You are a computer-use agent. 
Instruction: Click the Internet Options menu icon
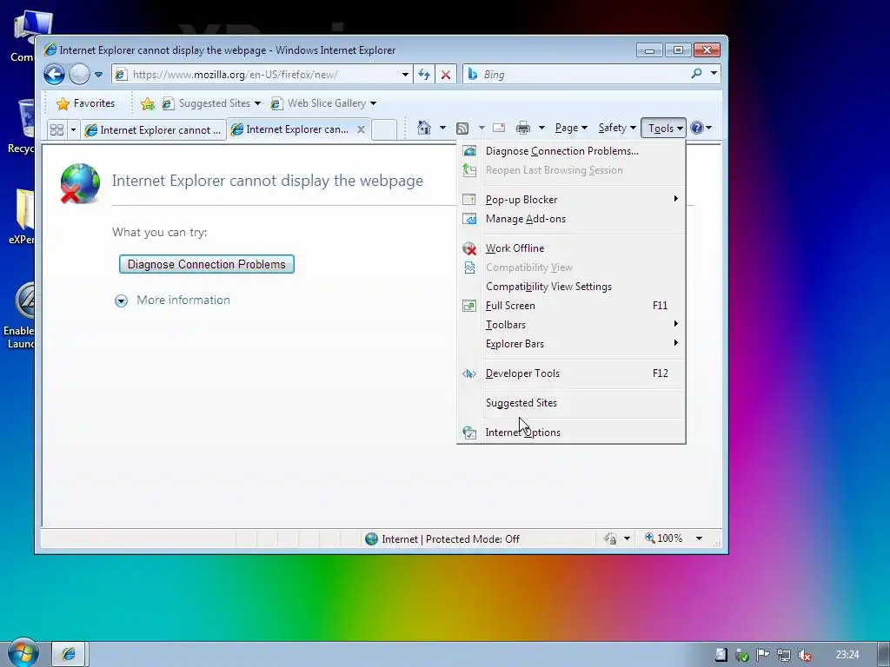tap(469, 433)
